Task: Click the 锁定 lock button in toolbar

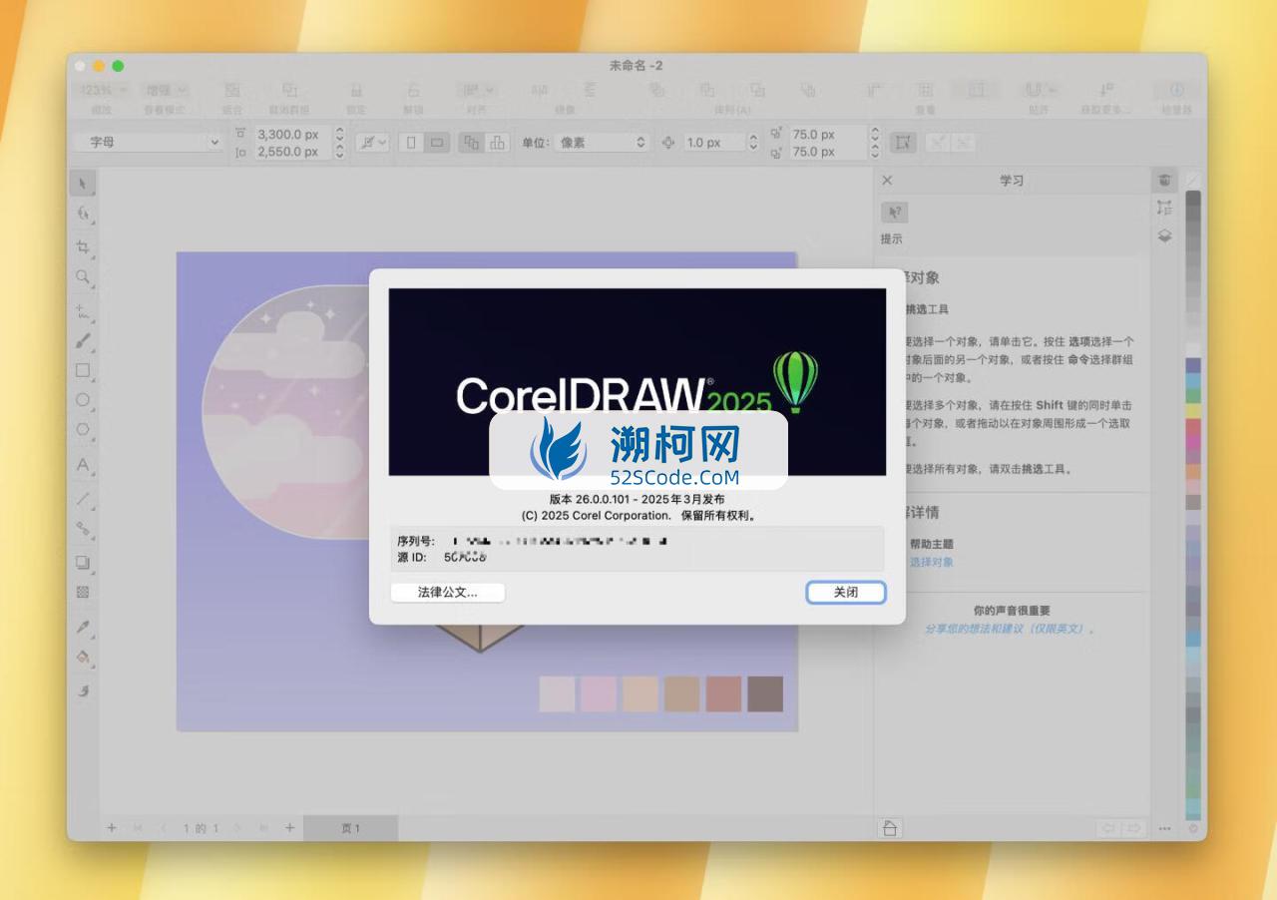Action: 356,98
